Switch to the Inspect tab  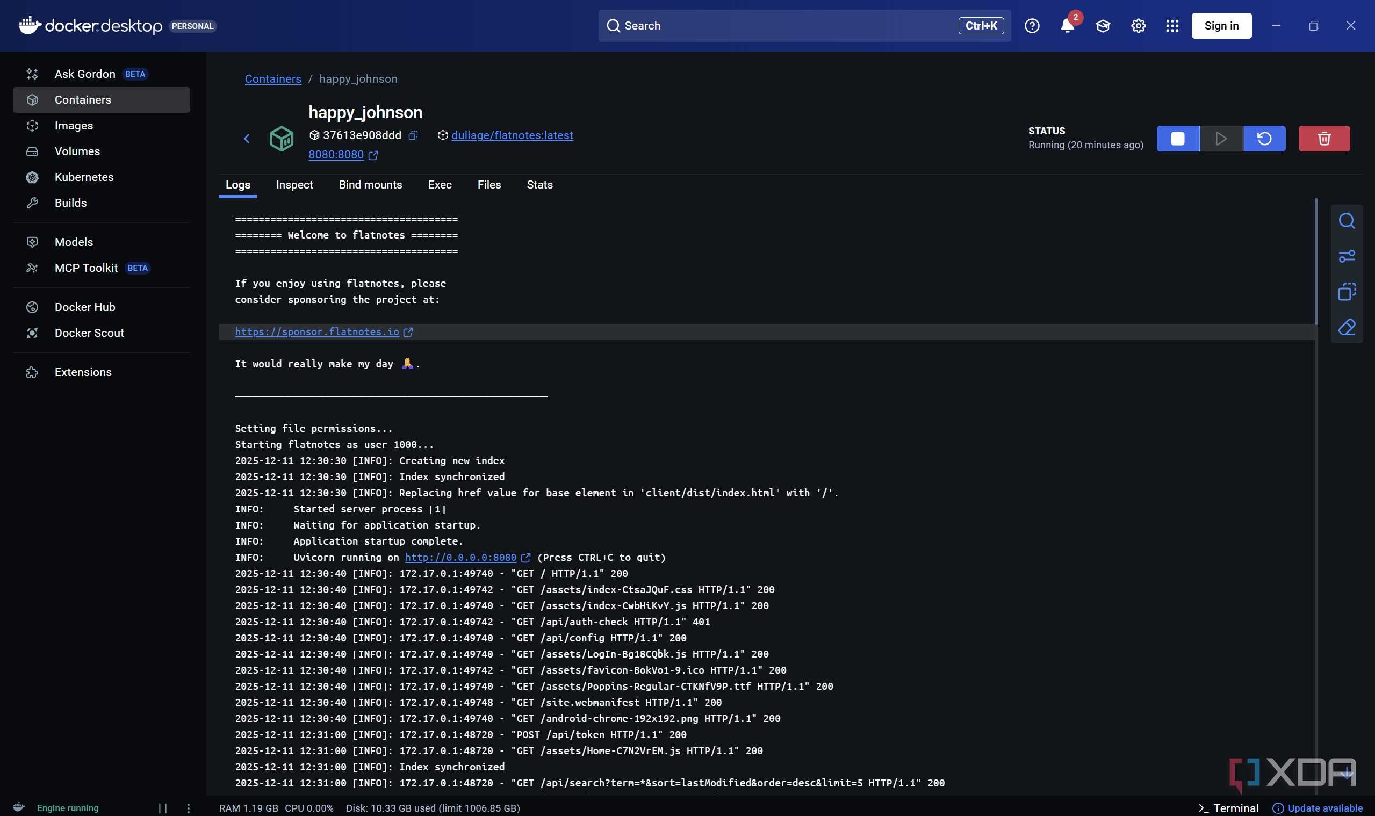(294, 185)
